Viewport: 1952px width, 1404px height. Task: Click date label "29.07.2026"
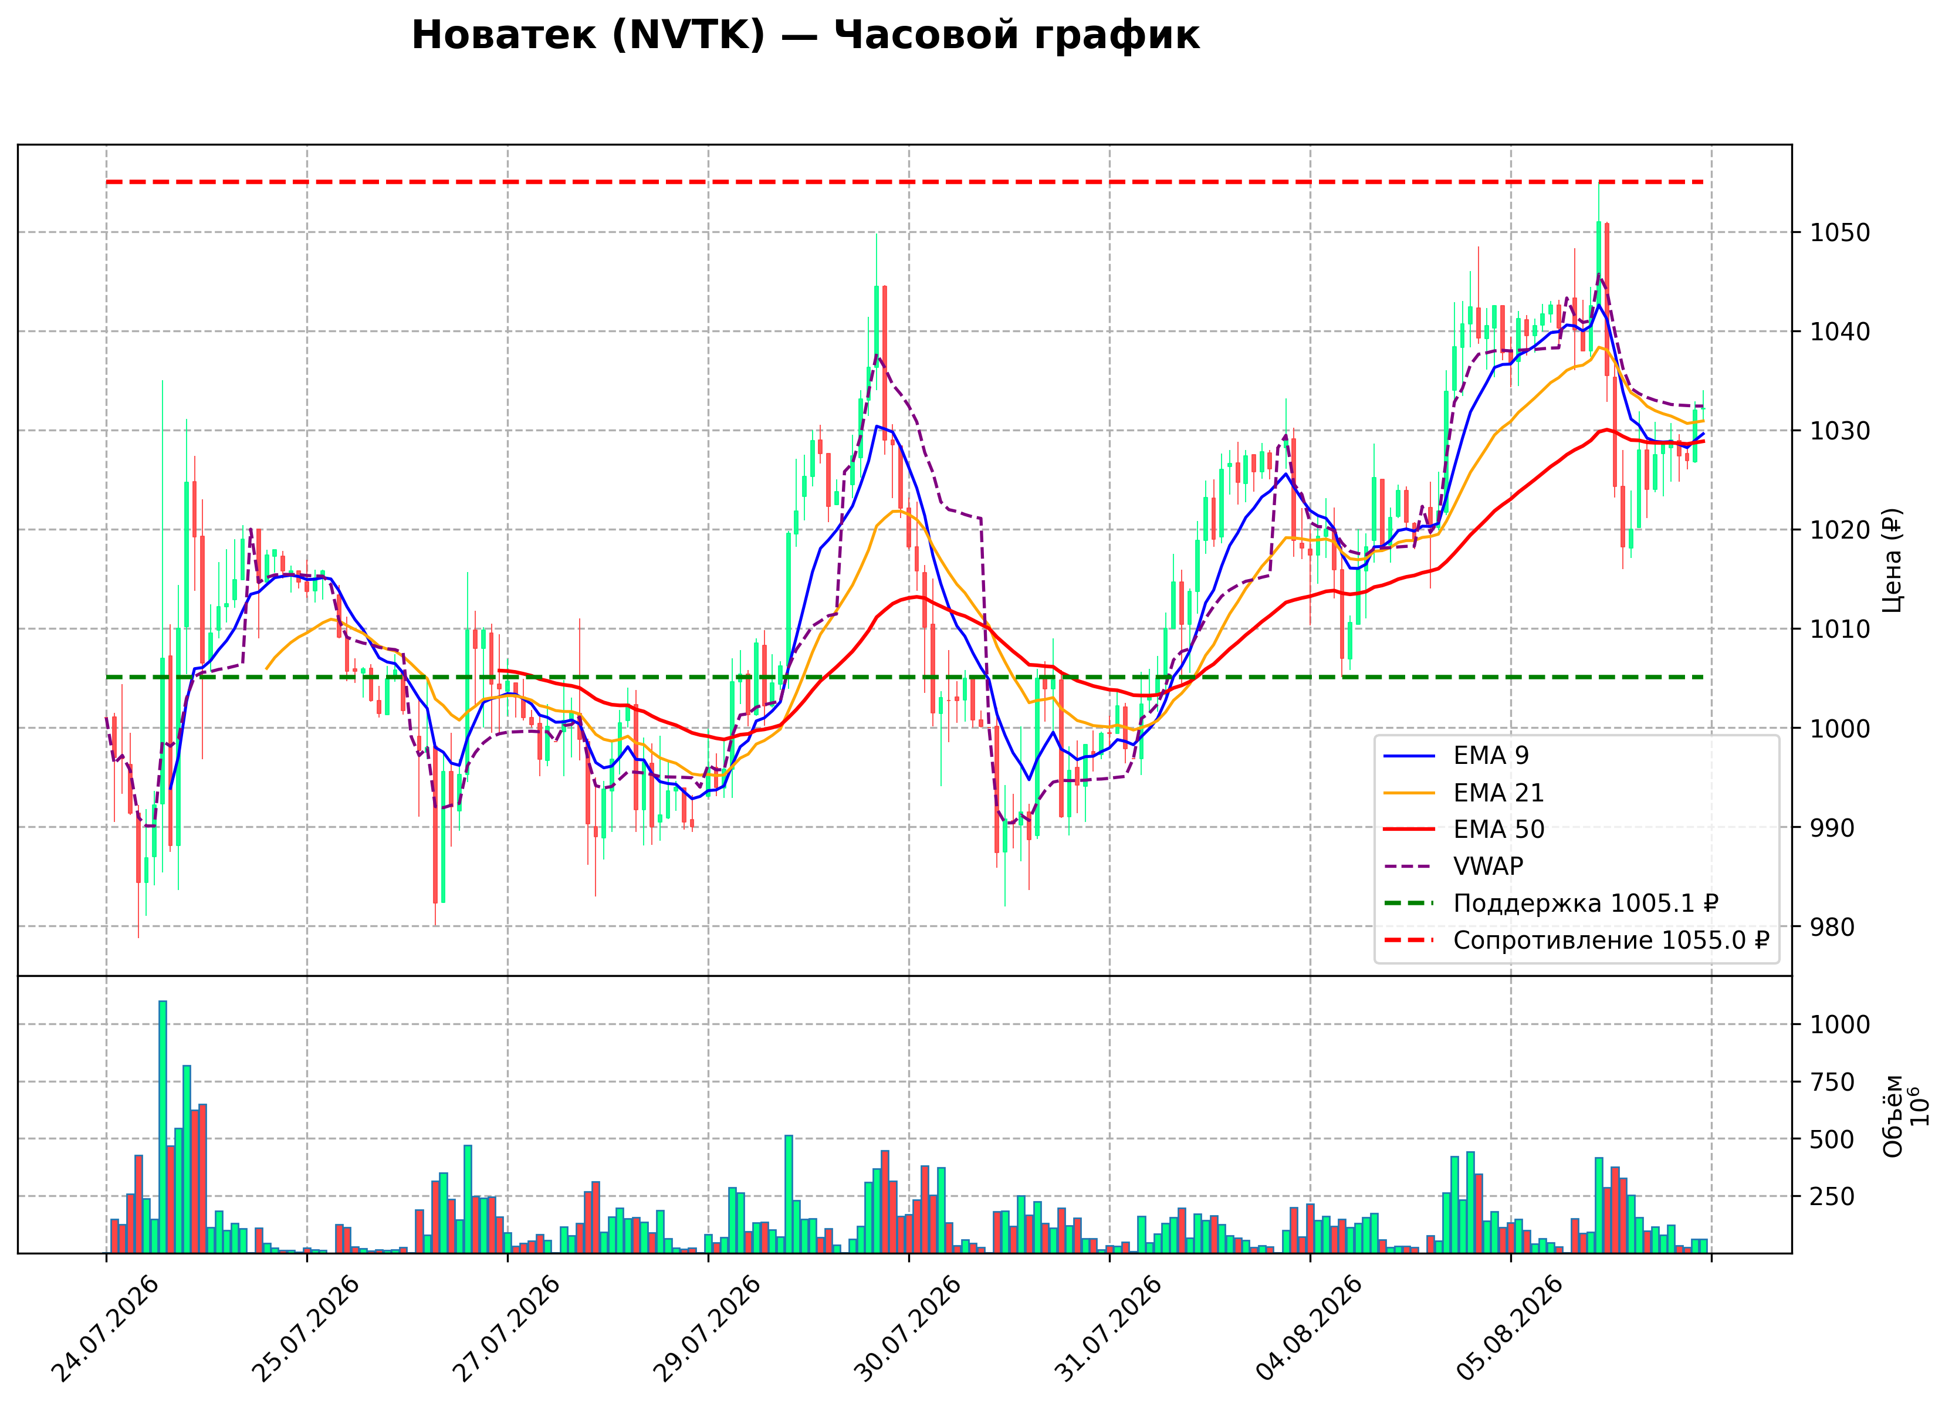coord(708,1330)
